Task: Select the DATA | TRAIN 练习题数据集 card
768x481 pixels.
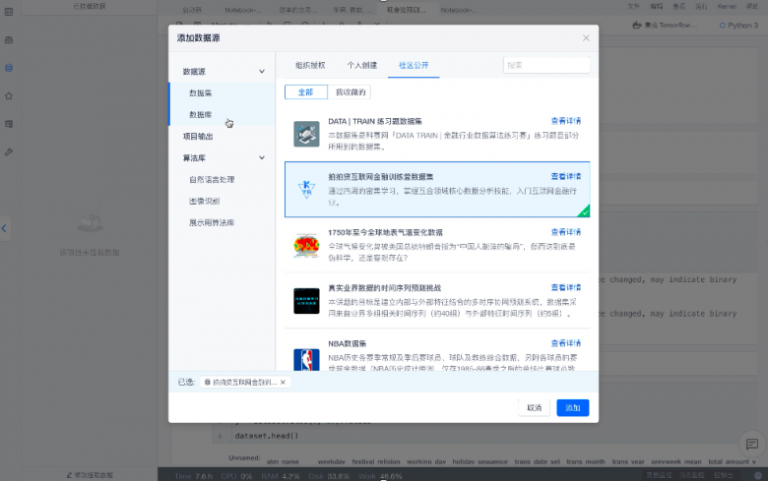Action: pyautogui.click(x=437, y=134)
